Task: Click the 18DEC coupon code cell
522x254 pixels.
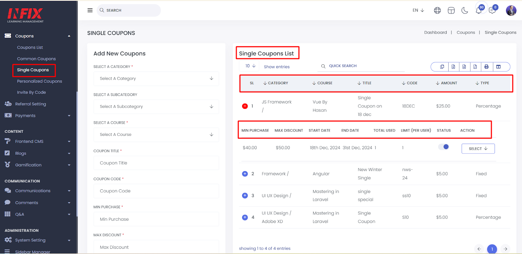Action: coord(408,106)
